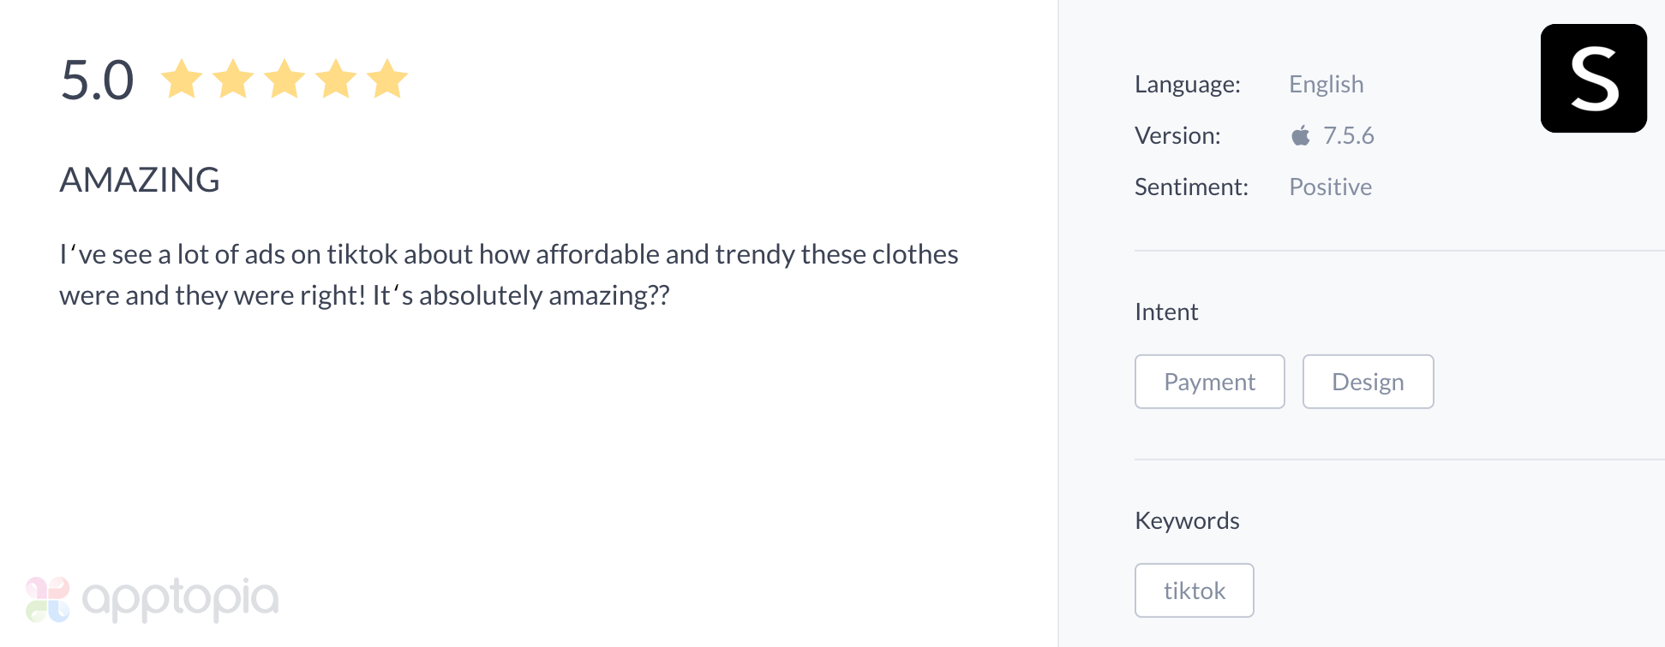Click the Keywords section heading
Viewport: 1665px width, 647px height.
(x=1187, y=519)
